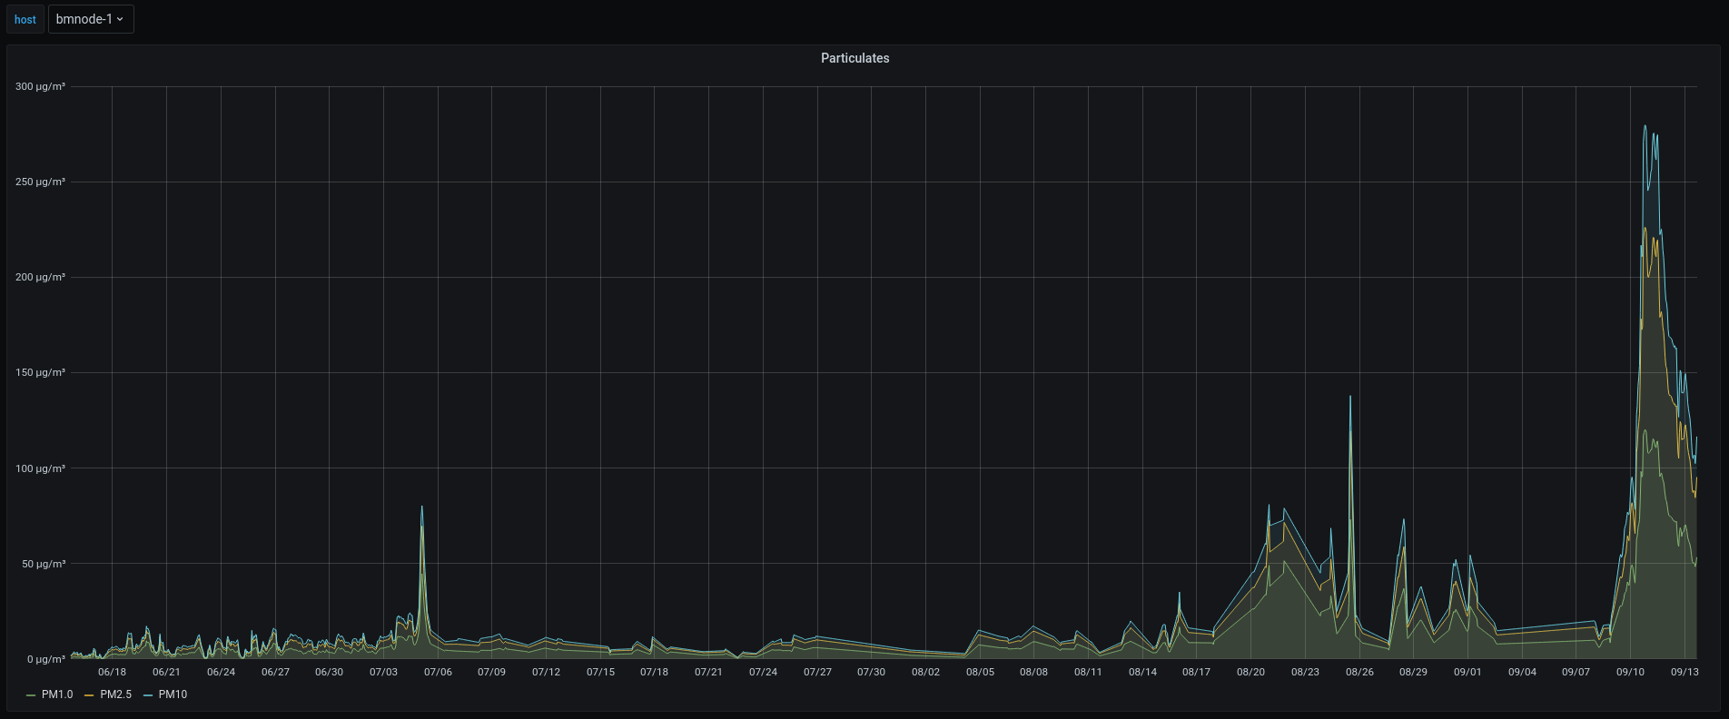The image size is (1729, 719).
Task: Toggle the PM10 series in legend
Action: tap(173, 694)
